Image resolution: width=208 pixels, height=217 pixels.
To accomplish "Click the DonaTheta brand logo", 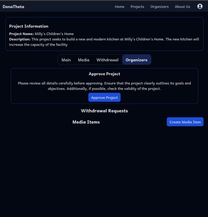I will point(13,7).
